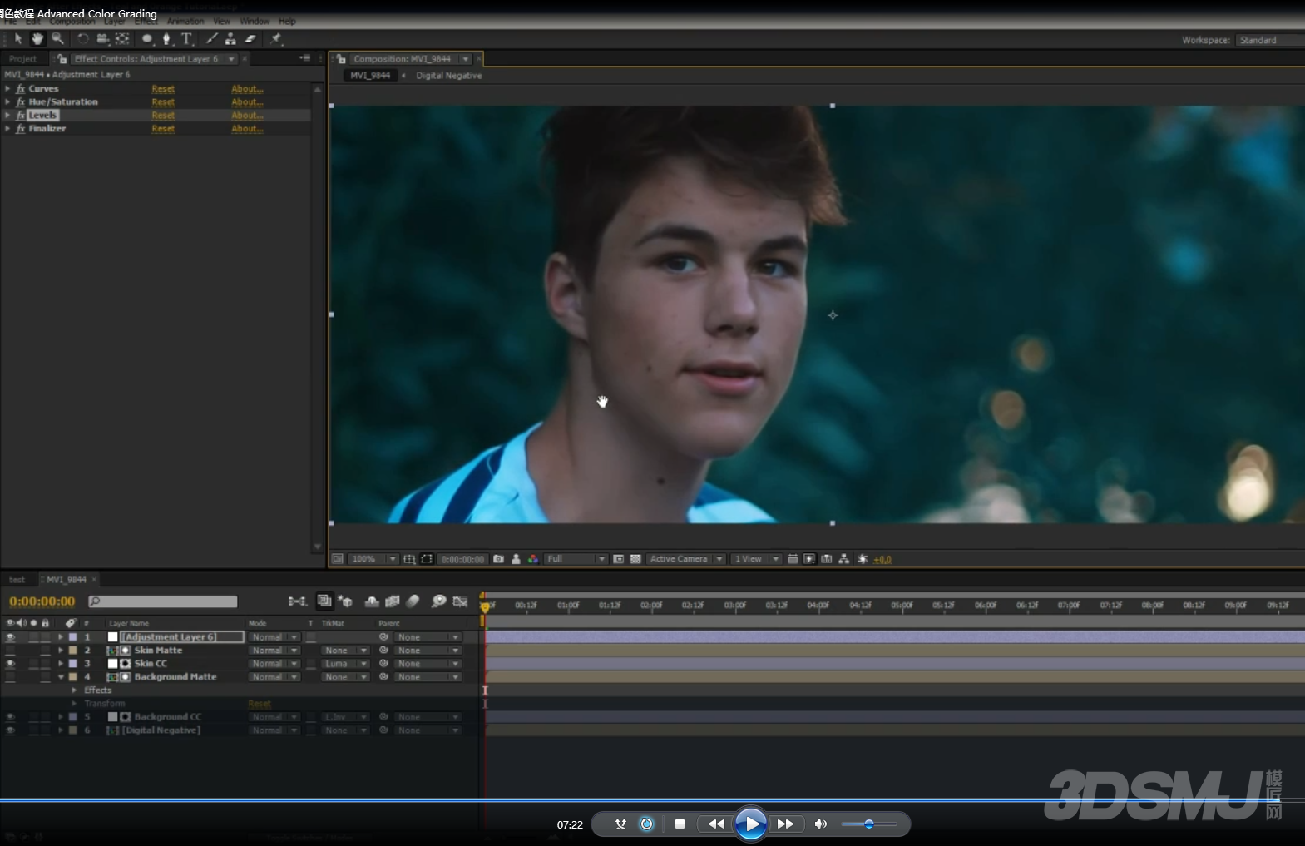Select the Eraser tool

click(250, 39)
